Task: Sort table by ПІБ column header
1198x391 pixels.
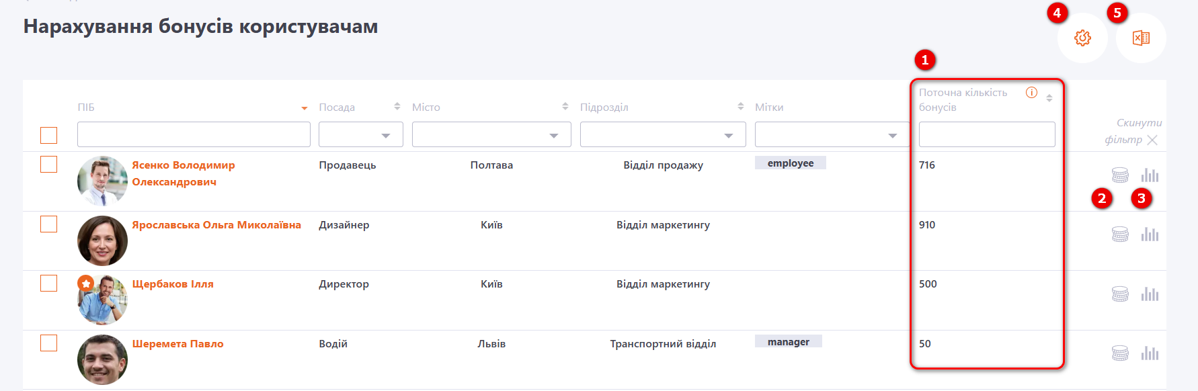Action: [x=86, y=107]
